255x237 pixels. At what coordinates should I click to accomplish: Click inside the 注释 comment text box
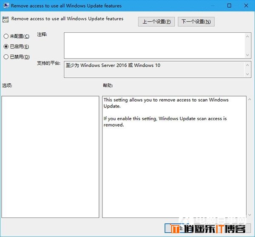tap(154, 45)
